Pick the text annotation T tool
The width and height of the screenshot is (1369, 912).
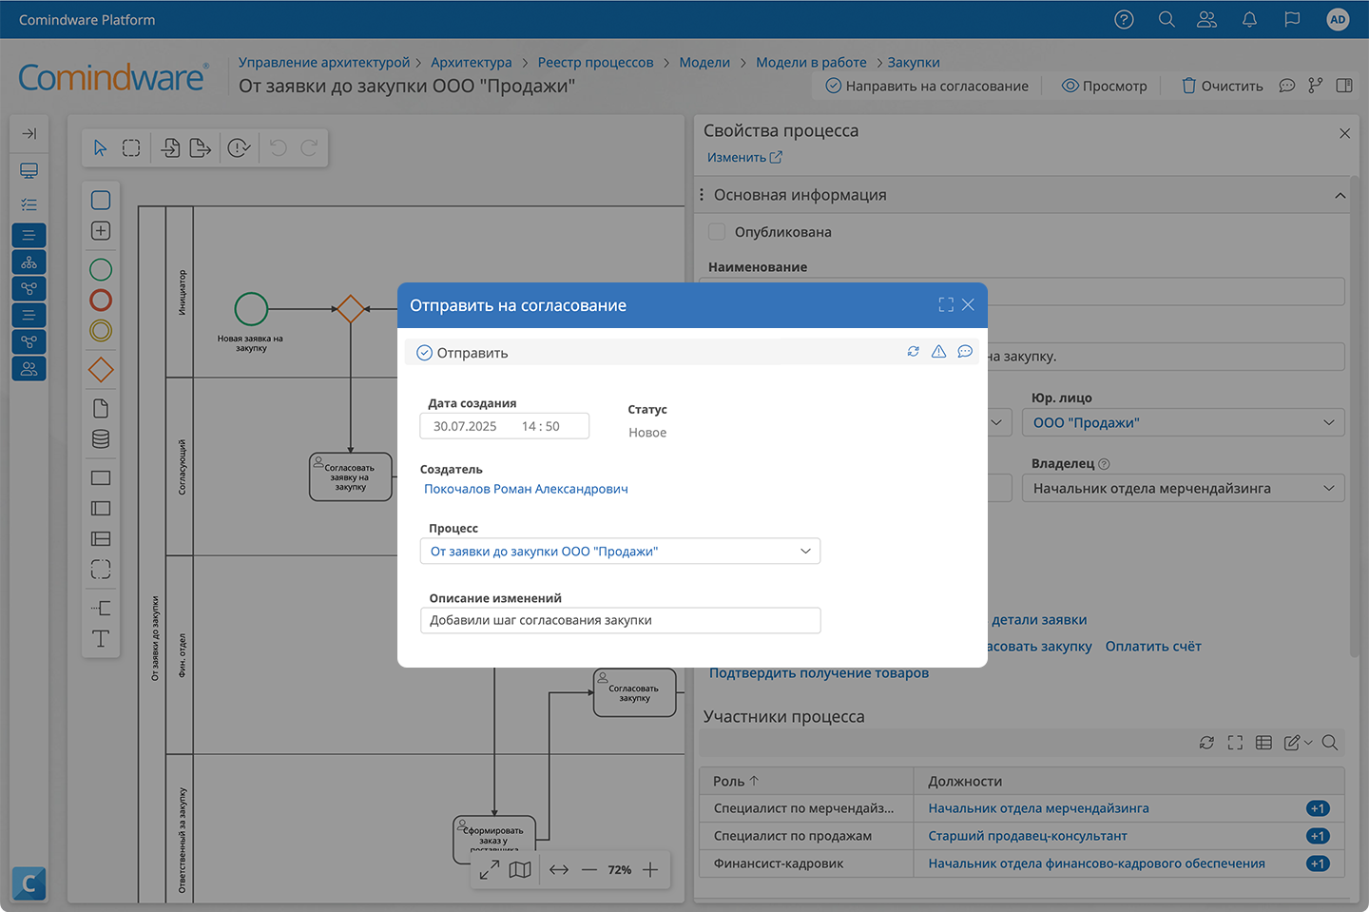pyautogui.click(x=101, y=638)
